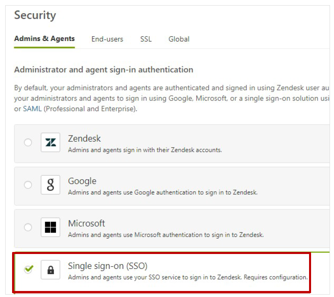
Task: Click the sign-in authentication section heading
Action: click(103, 70)
